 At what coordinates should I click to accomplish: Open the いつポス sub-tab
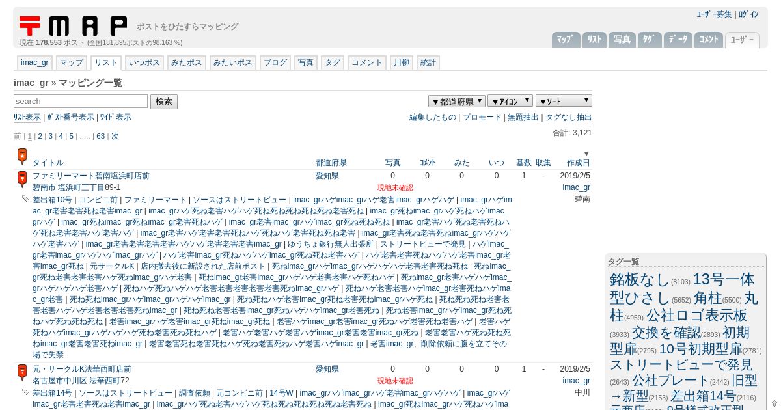point(144,62)
